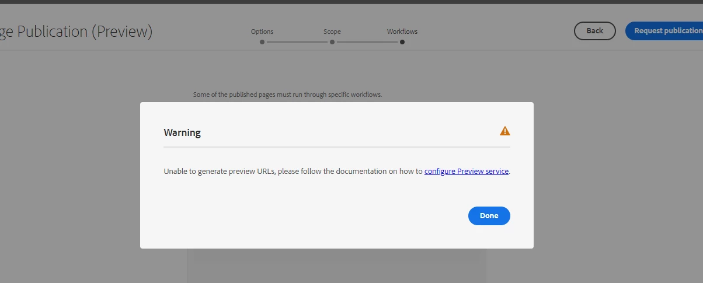
Task: Click the orange warning triangle icon
Action: pyautogui.click(x=505, y=131)
